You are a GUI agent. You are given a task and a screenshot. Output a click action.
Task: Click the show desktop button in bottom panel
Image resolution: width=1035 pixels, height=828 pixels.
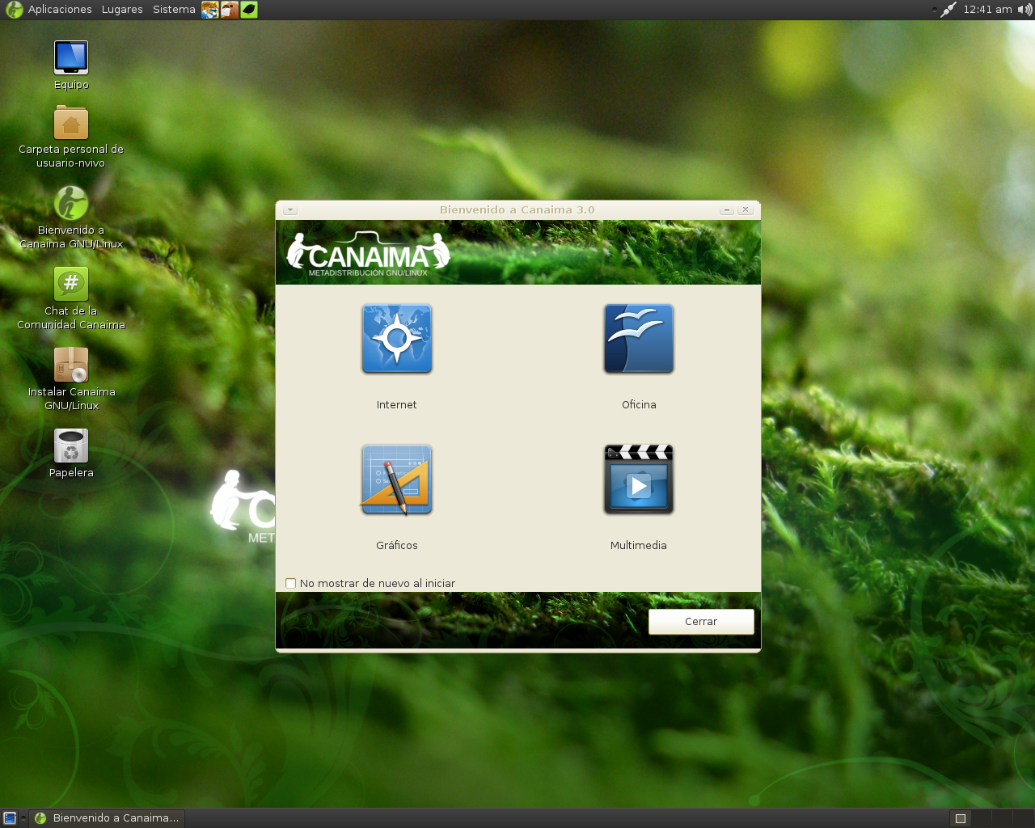[x=10, y=818]
